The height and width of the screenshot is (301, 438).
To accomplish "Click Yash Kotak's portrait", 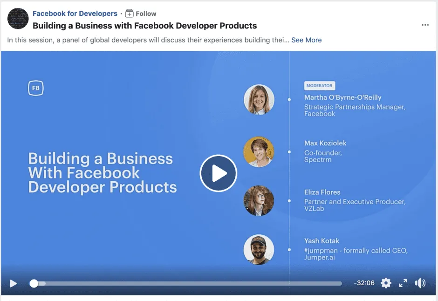I will pos(259,250).
